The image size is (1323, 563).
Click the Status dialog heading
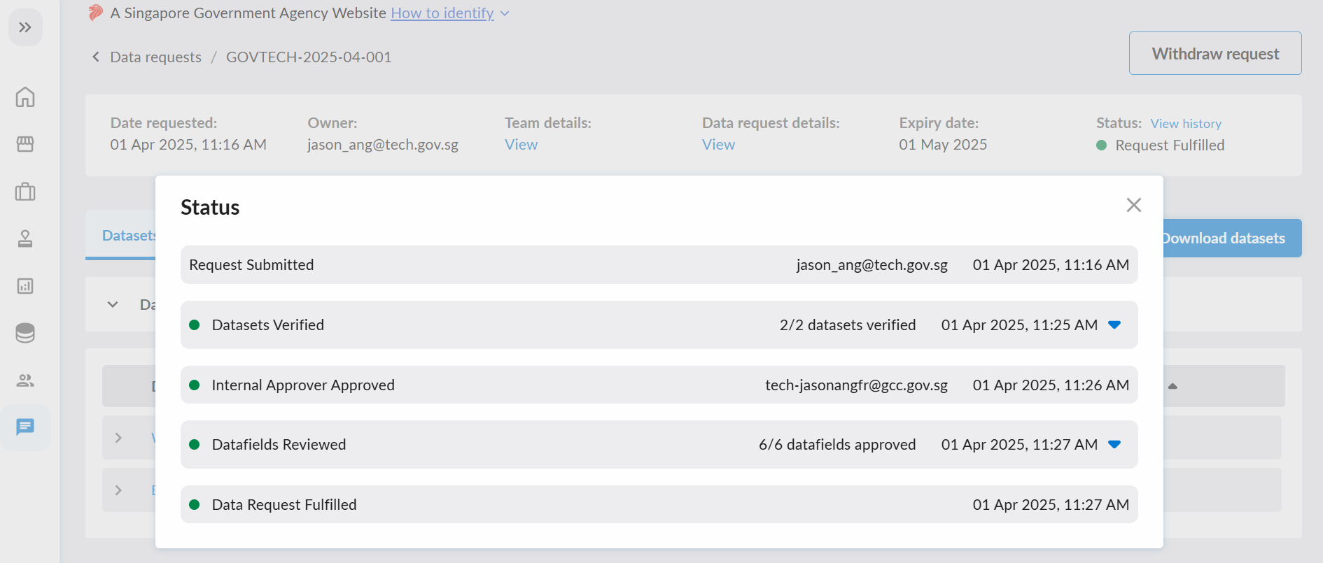(x=210, y=207)
